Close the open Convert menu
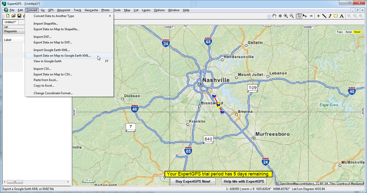This screenshot has width=367, height=193. (x=32, y=10)
